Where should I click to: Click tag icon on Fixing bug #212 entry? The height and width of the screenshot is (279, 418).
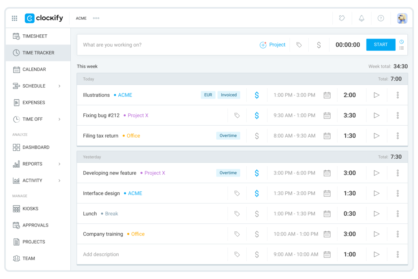click(x=237, y=116)
